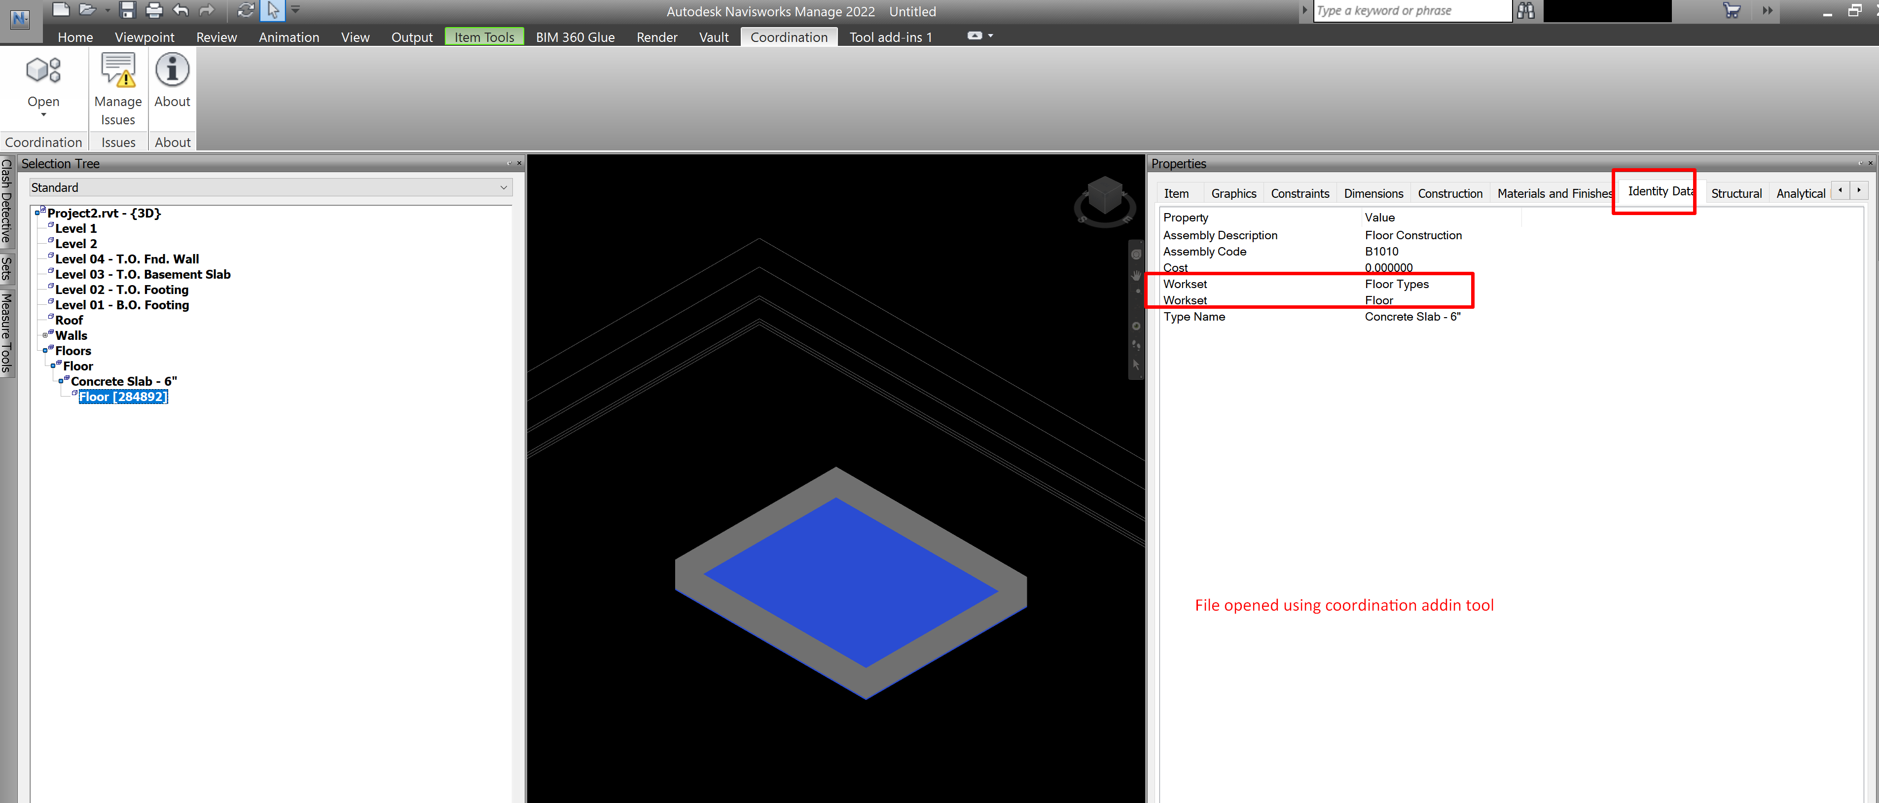Open the Dimensions properties tab
Viewport: 1879px width, 803px height.
click(x=1373, y=193)
